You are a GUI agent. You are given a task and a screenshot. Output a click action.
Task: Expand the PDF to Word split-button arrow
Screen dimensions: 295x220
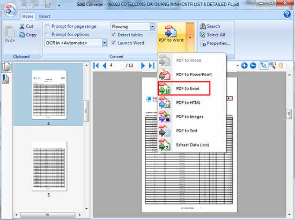pos(190,37)
